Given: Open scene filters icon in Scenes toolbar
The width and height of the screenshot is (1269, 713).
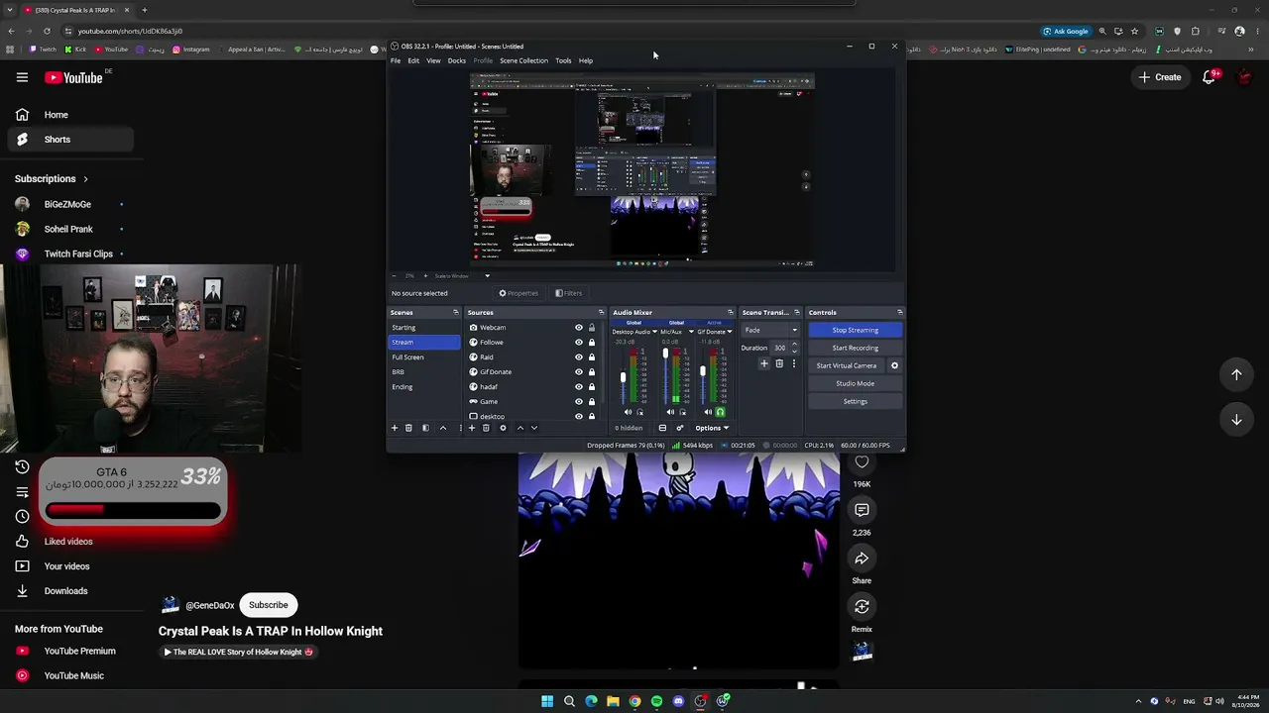Looking at the screenshot, I should pyautogui.click(x=425, y=428).
